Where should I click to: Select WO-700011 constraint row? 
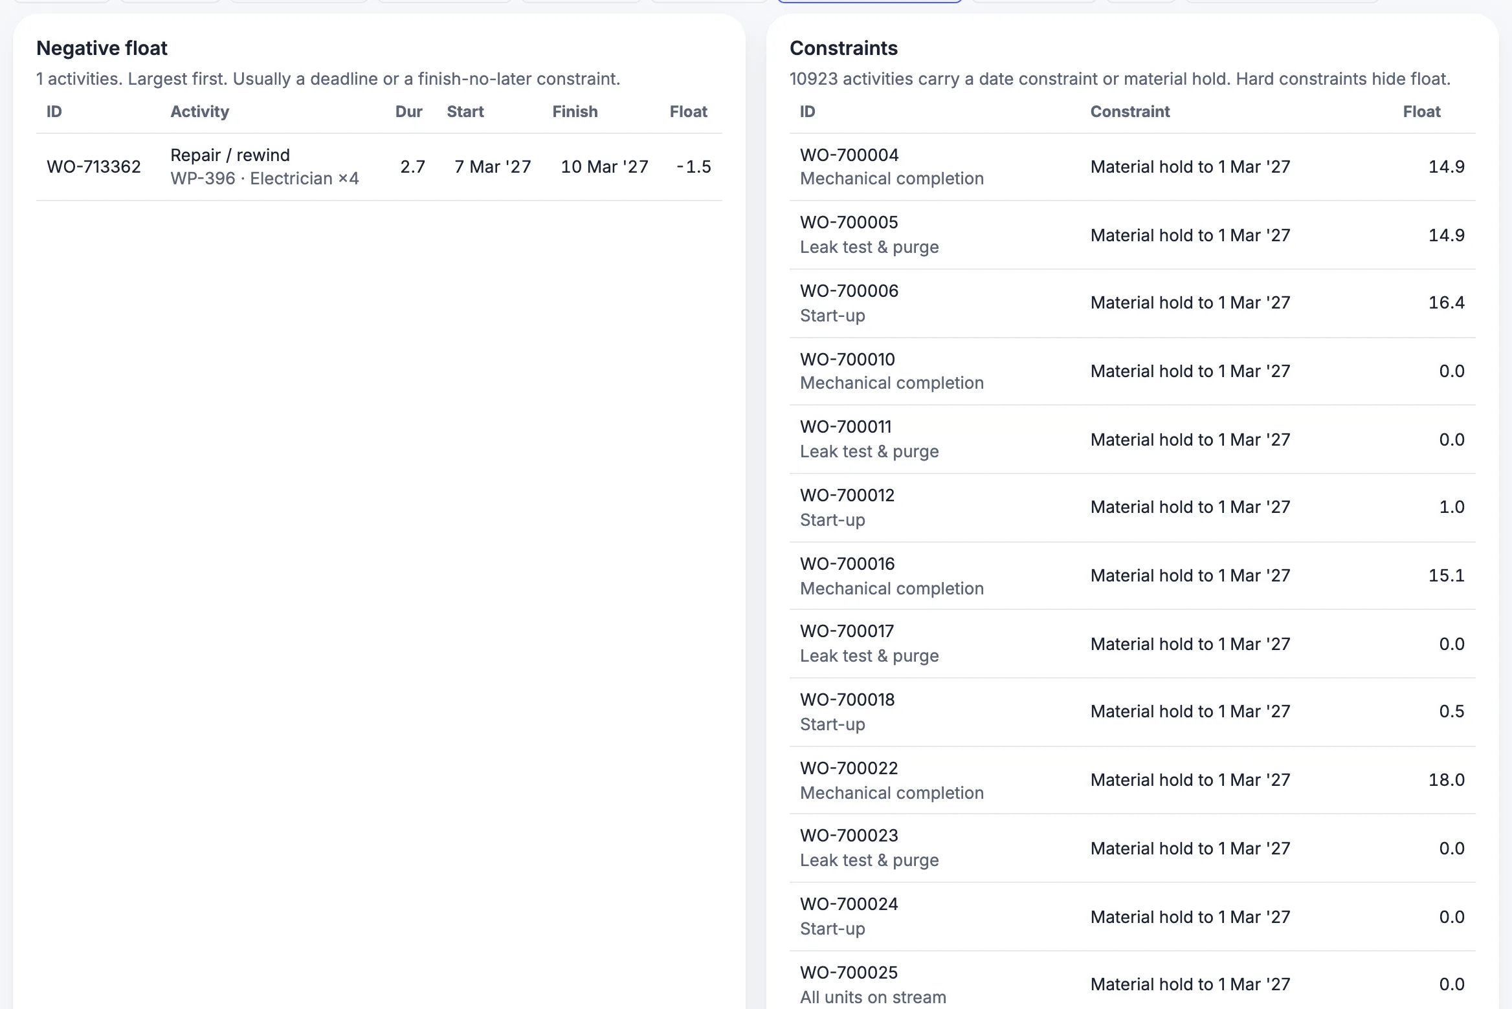(x=1132, y=439)
